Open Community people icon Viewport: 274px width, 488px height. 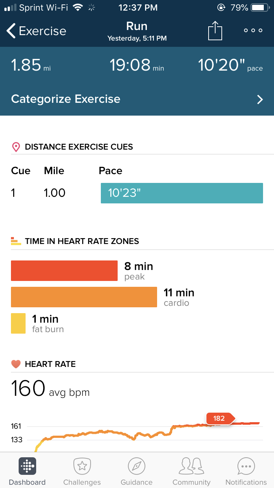point(191,466)
